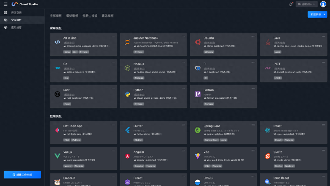The height and width of the screenshot is (186, 330).
Task: Switch to the 全部模板 tab
Action: point(56,16)
